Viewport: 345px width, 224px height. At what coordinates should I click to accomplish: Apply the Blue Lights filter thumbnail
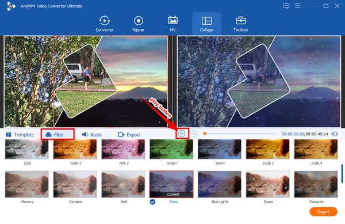tap(220, 184)
